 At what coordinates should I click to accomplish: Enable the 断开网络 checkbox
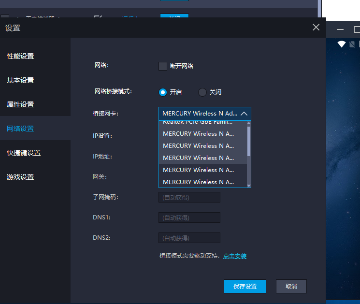[x=163, y=66]
